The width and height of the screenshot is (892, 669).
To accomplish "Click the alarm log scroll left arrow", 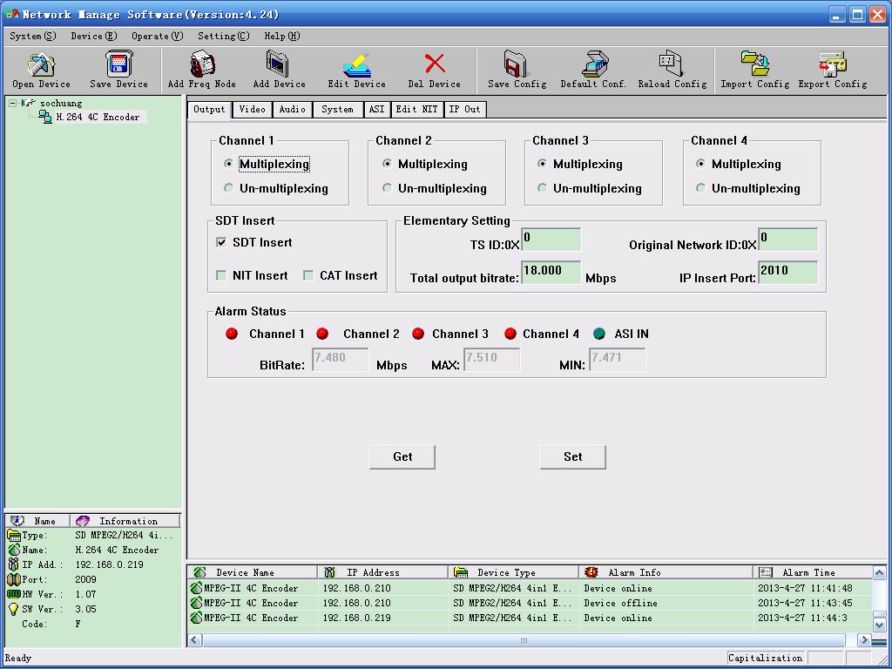I will pyautogui.click(x=194, y=640).
